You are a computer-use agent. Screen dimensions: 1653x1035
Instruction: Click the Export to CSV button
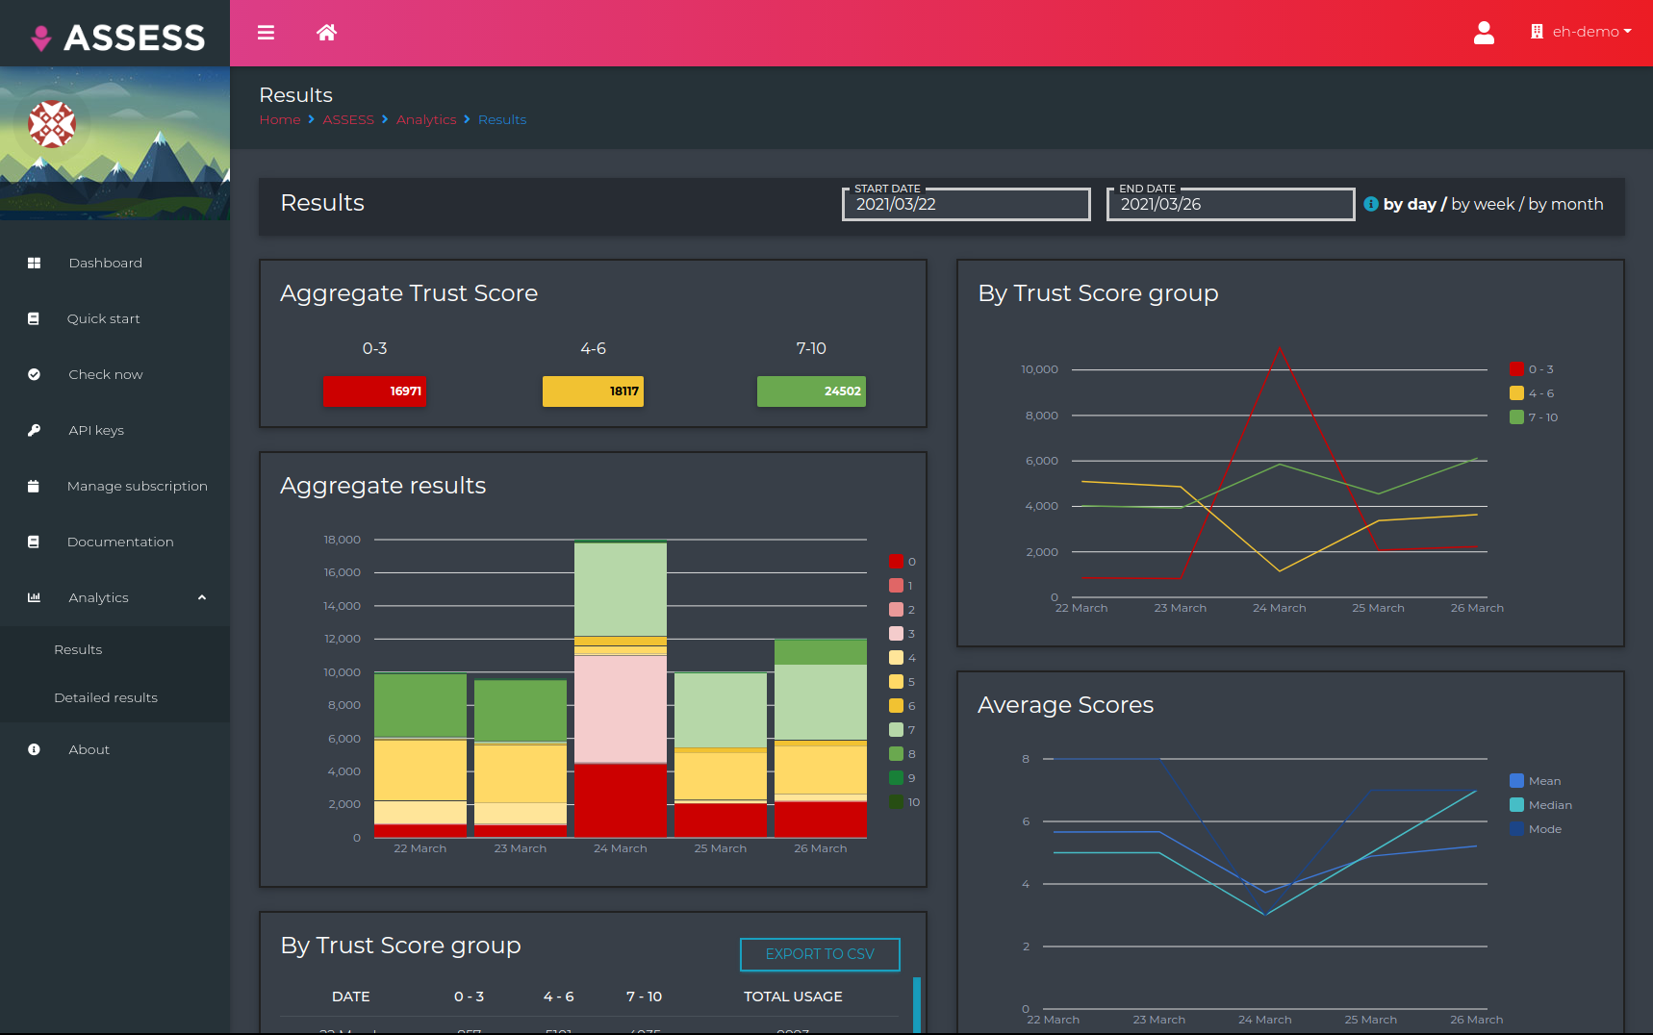[x=820, y=954]
